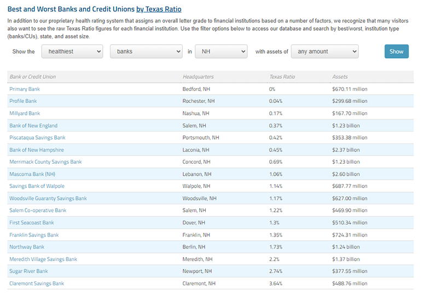Click the Headquarters column header
424x300 pixels.
(x=198, y=77)
